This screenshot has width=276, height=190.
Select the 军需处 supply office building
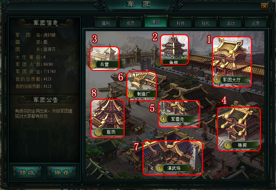pos(179,114)
